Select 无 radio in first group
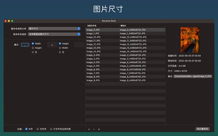This screenshot has height=136, width=218. 33,52
